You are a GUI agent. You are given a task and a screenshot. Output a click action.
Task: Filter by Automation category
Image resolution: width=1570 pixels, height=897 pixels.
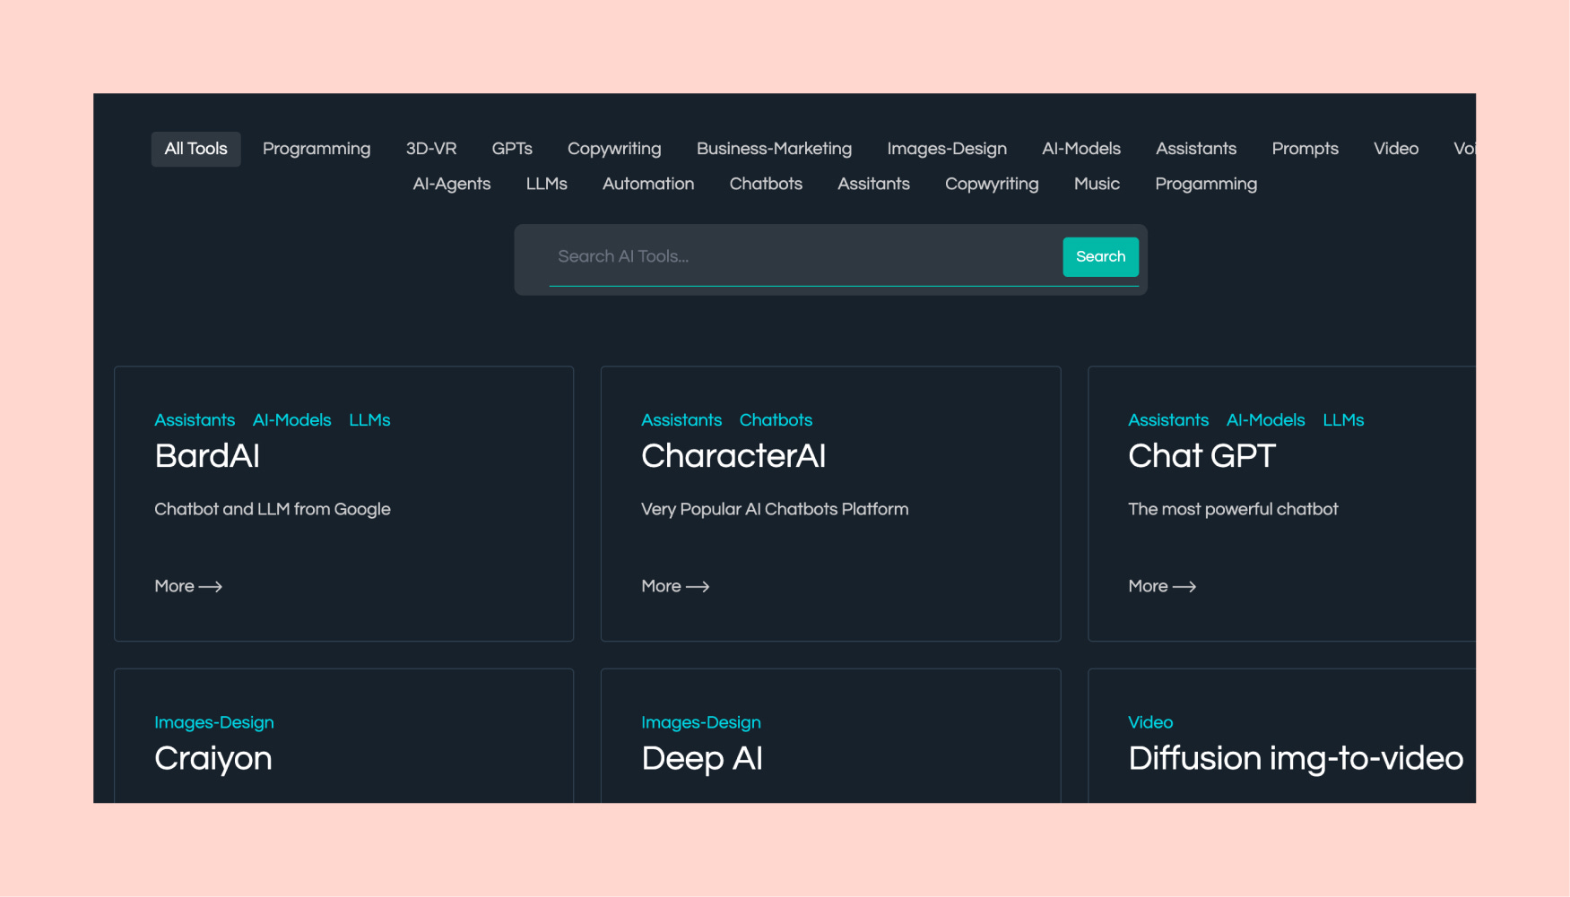coord(648,184)
